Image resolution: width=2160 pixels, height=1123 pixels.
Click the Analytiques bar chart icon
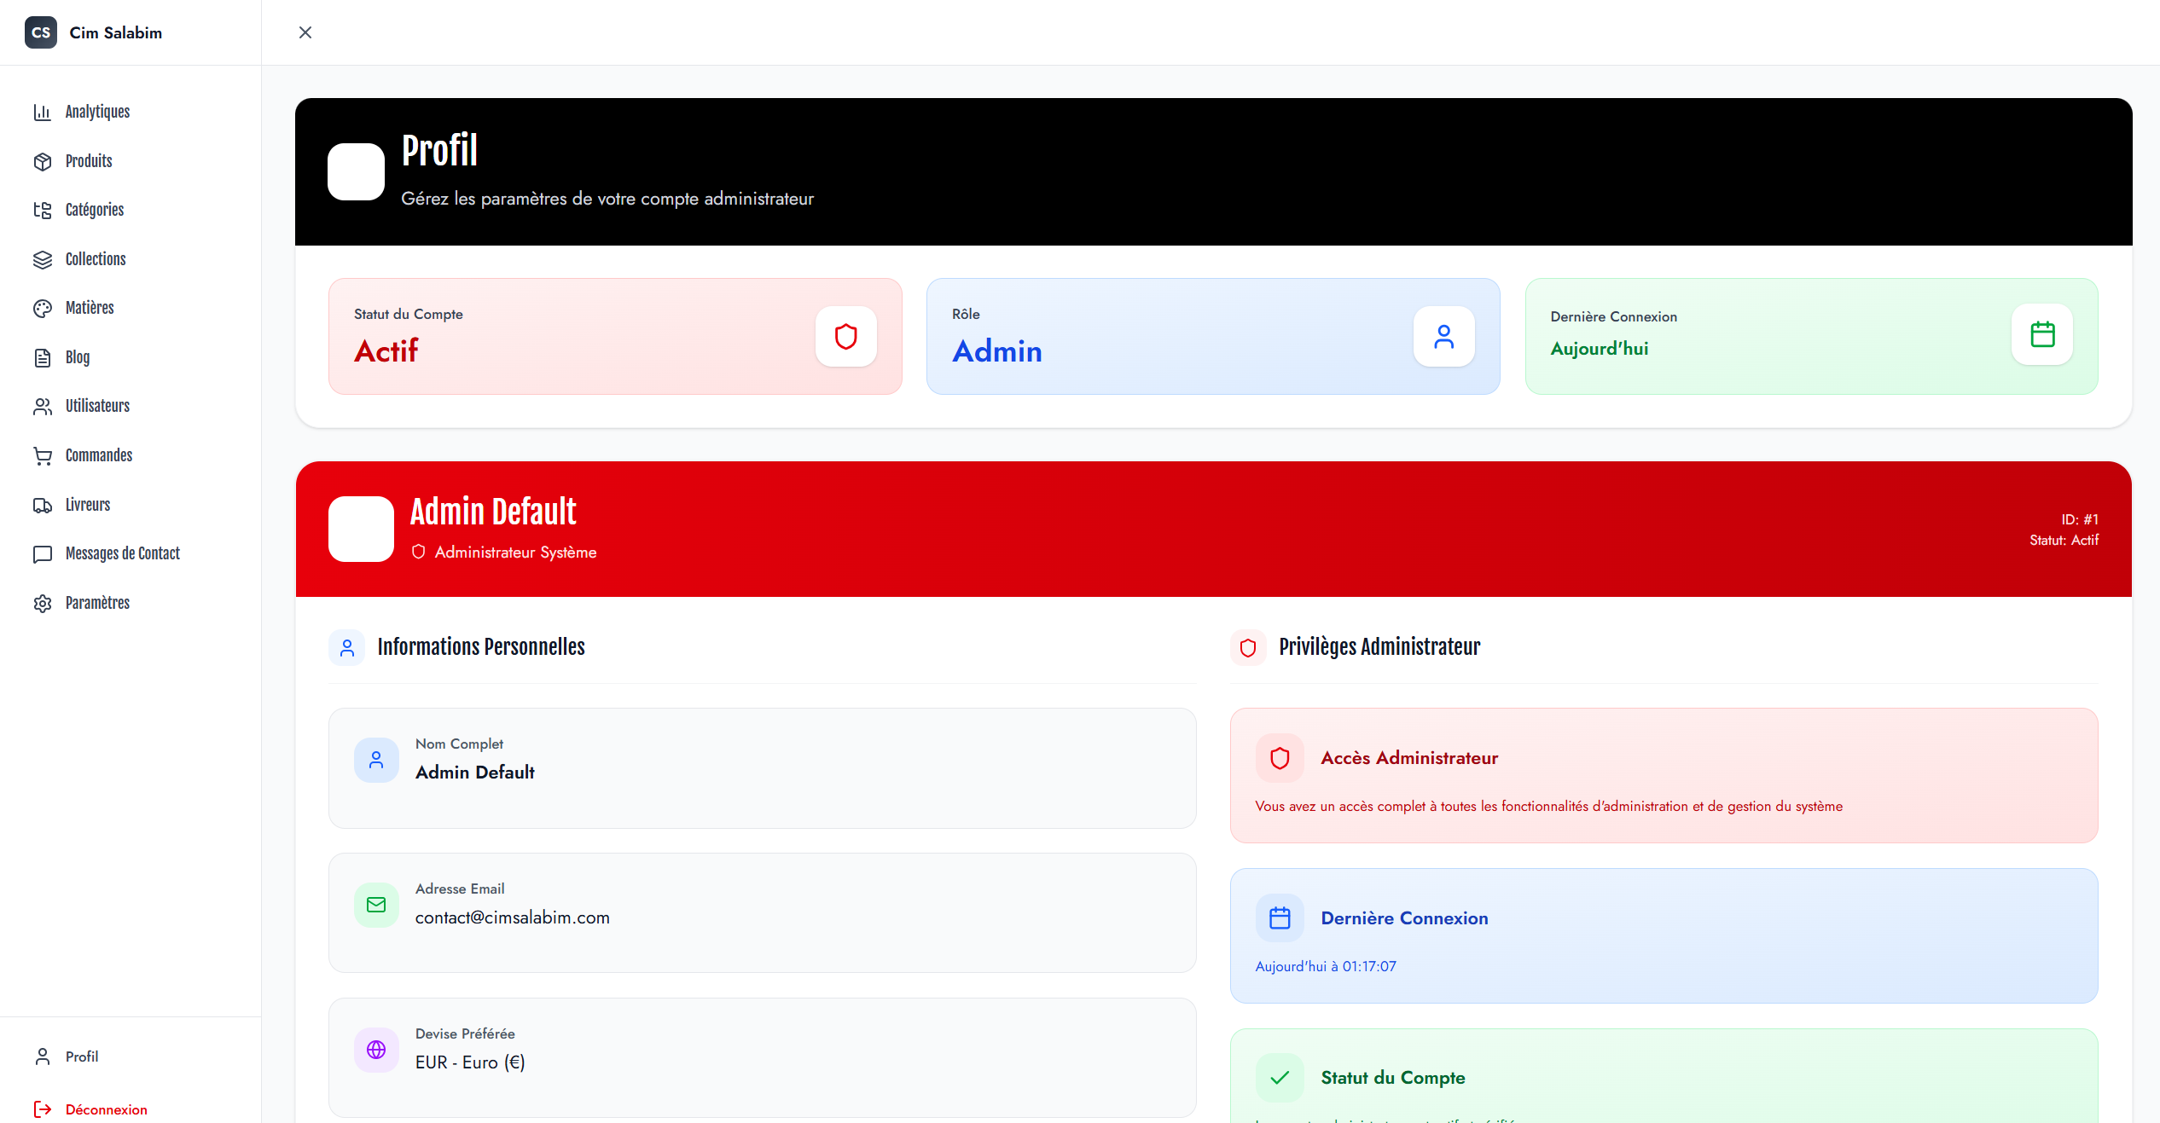[43, 113]
